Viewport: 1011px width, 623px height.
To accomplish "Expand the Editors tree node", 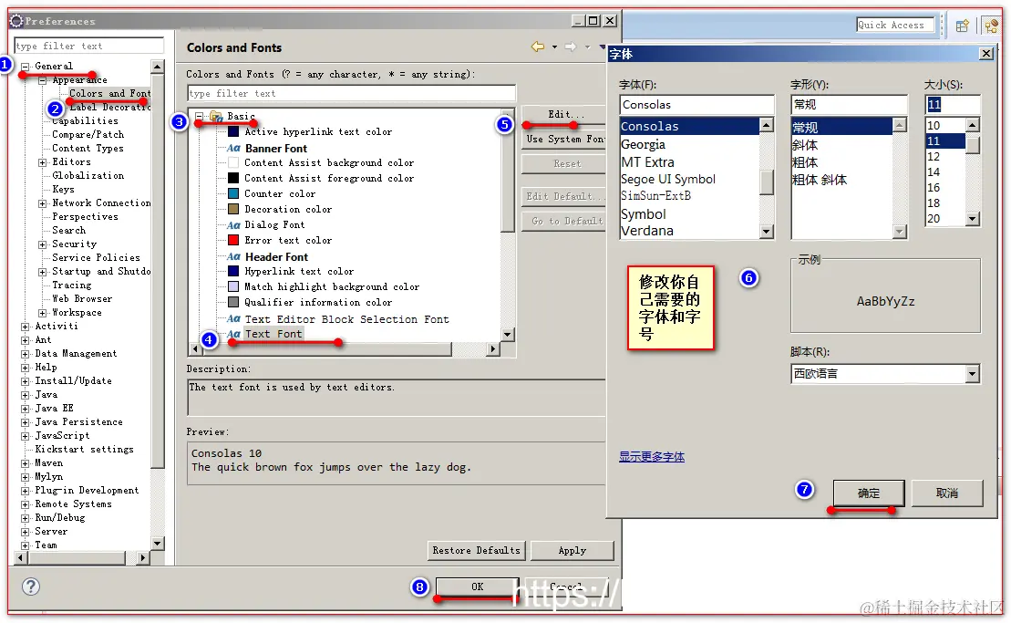I will [x=43, y=161].
